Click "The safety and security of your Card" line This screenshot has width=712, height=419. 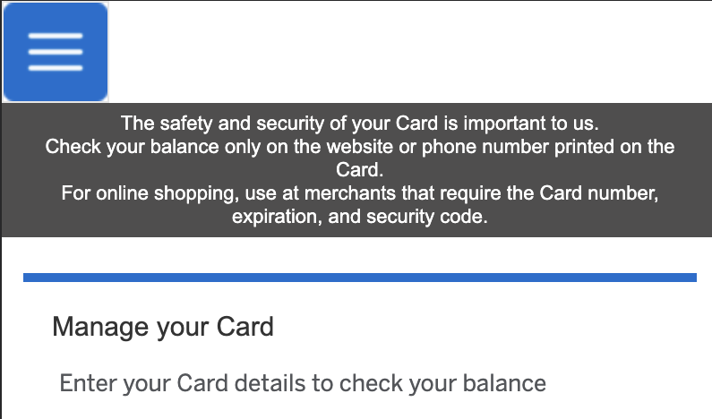point(359,123)
